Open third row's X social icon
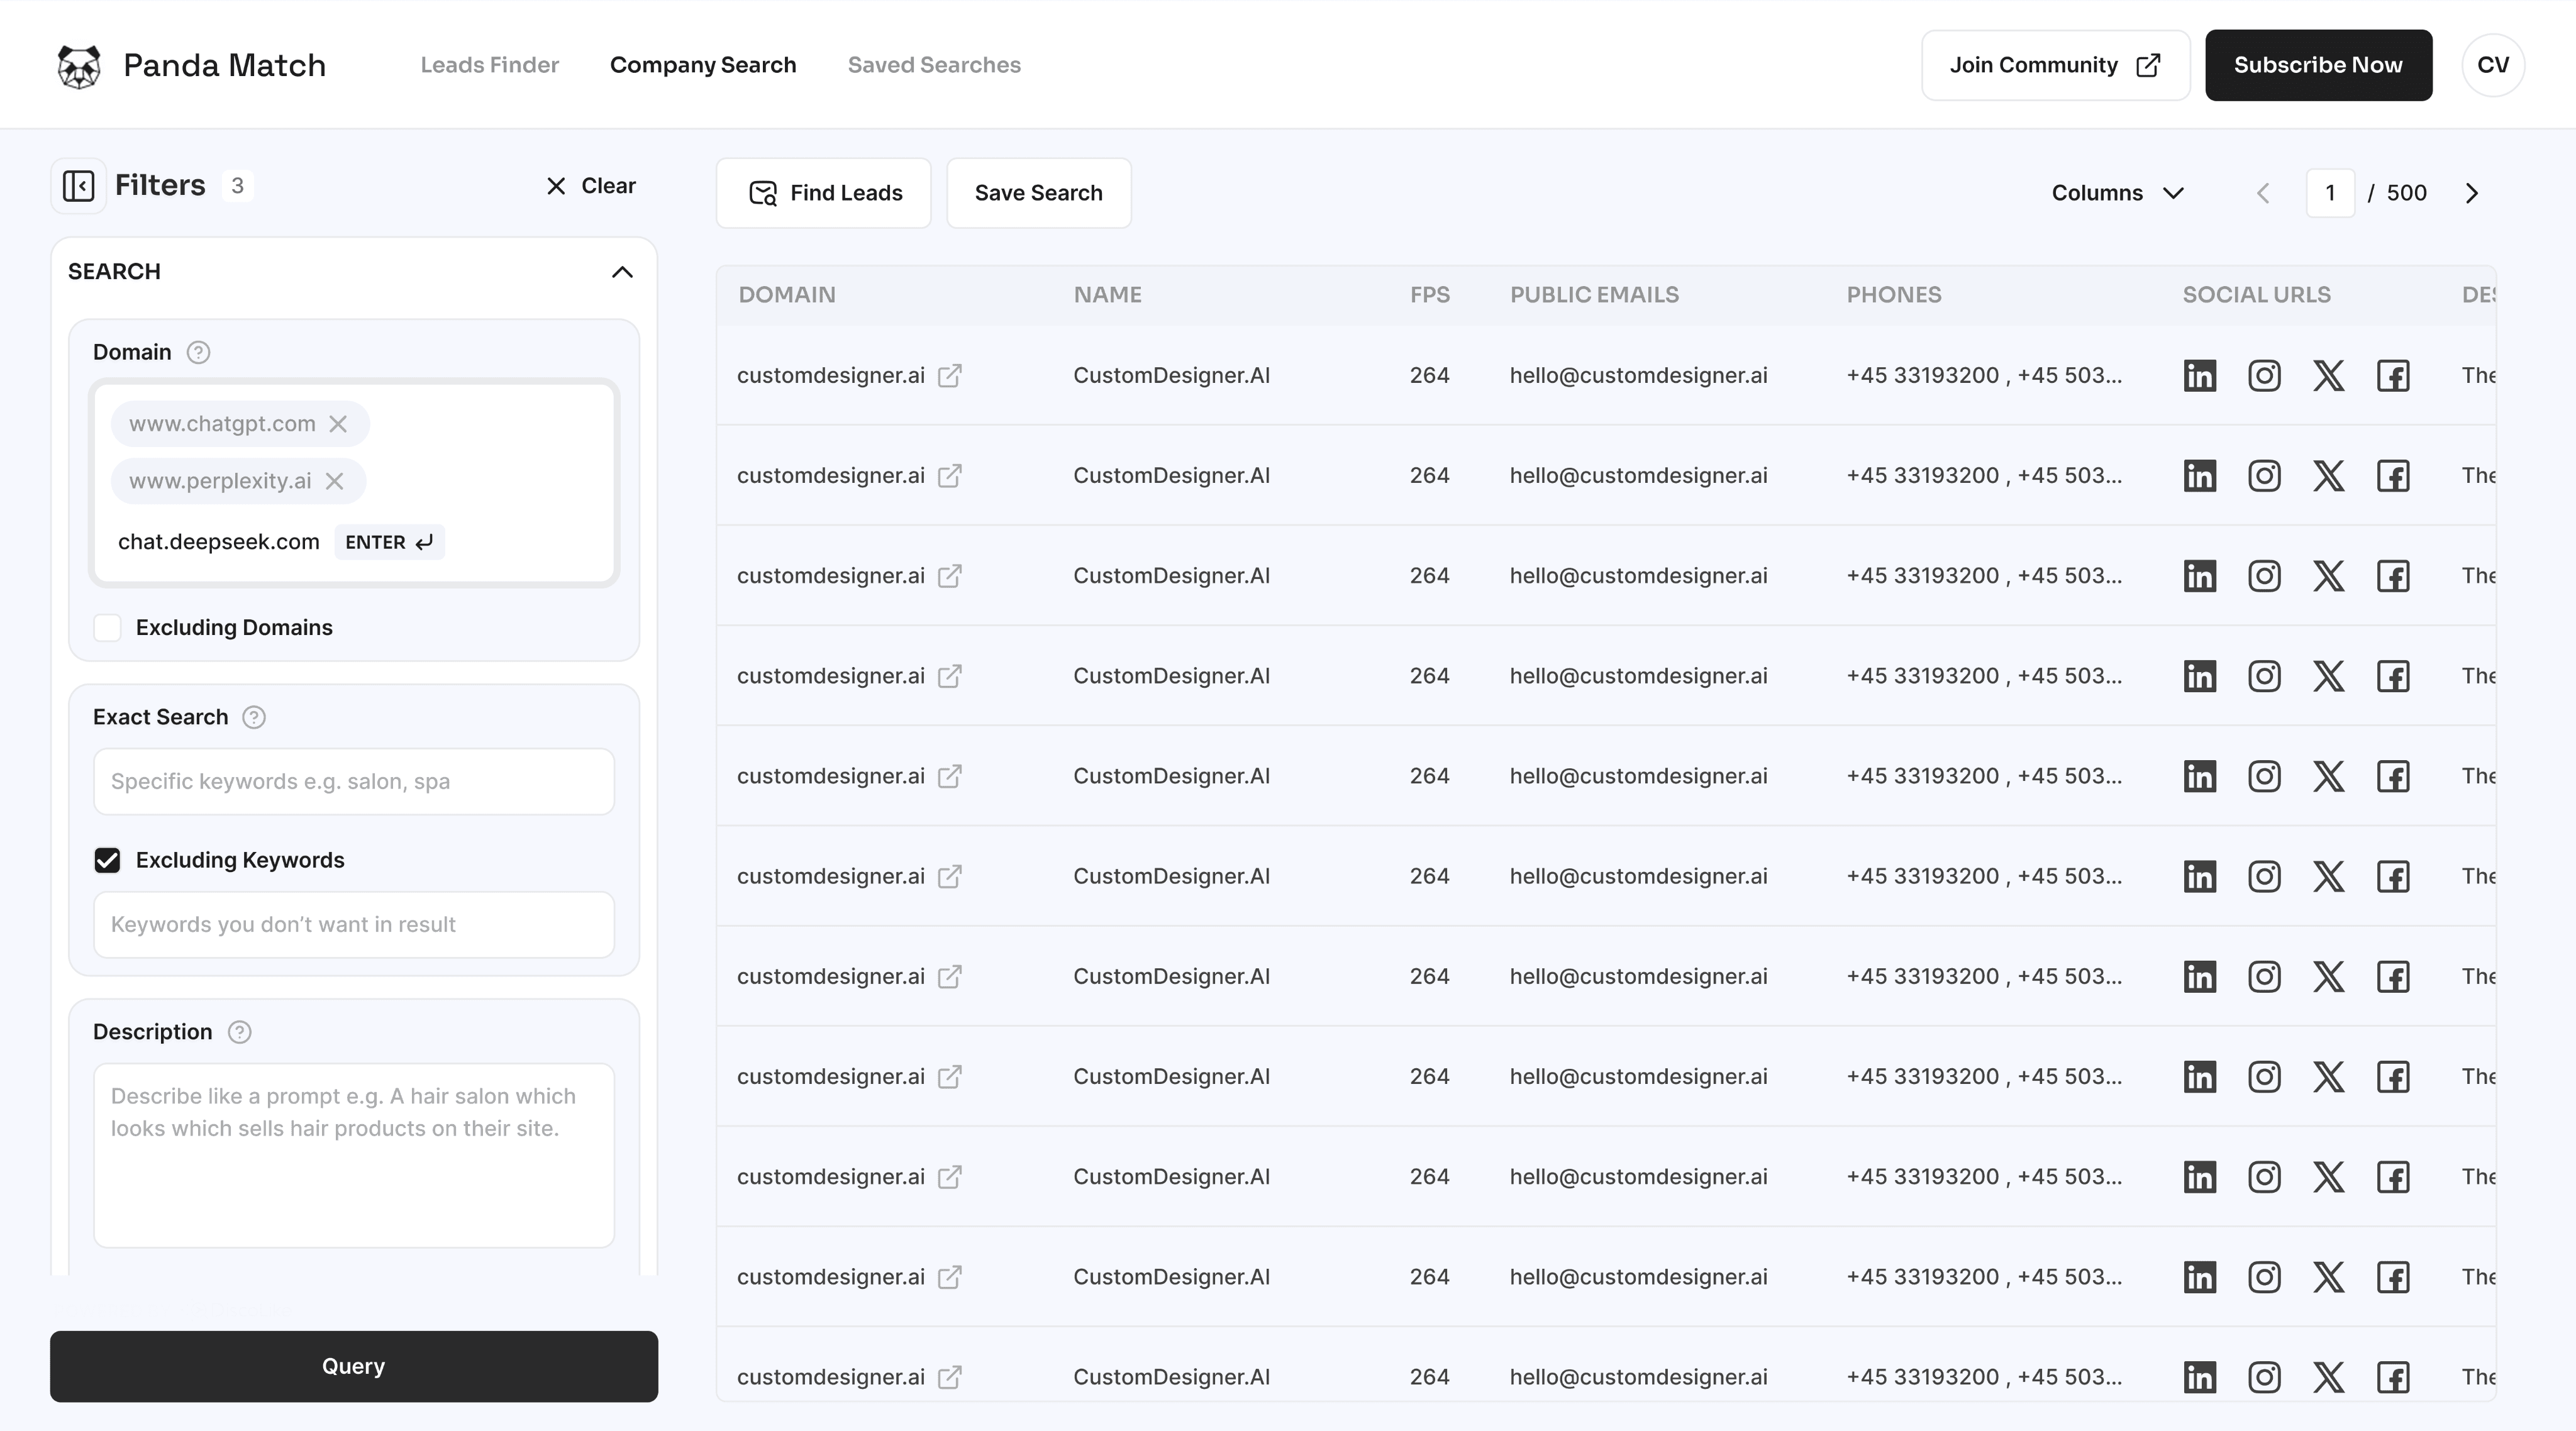This screenshot has height=1431, width=2576. tap(2328, 576)
